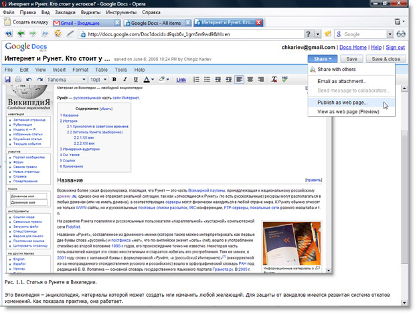Click the Google search field
Image resolution: width=415 pixels, height=313 pixels.
pos(364,34)
